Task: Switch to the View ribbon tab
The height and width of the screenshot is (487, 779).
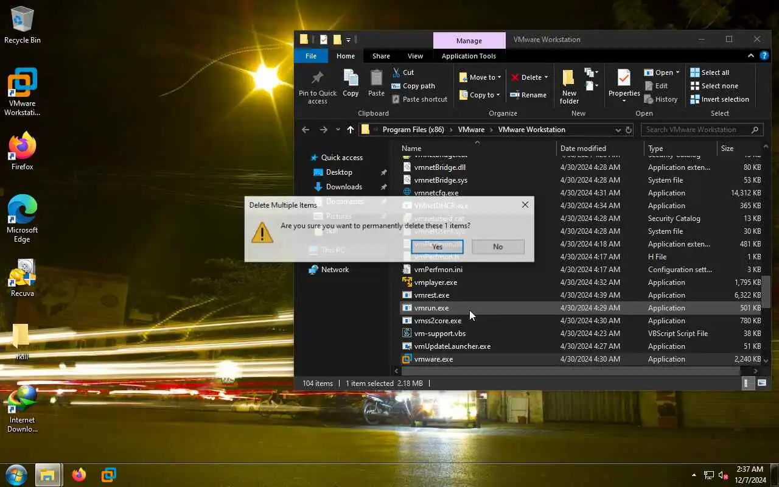Action: click(x=415, y=56)
